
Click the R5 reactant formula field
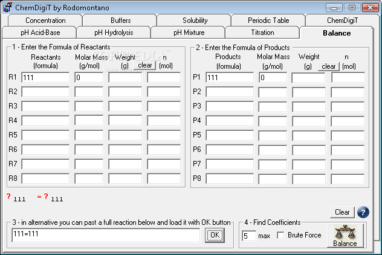coord(45,135)
